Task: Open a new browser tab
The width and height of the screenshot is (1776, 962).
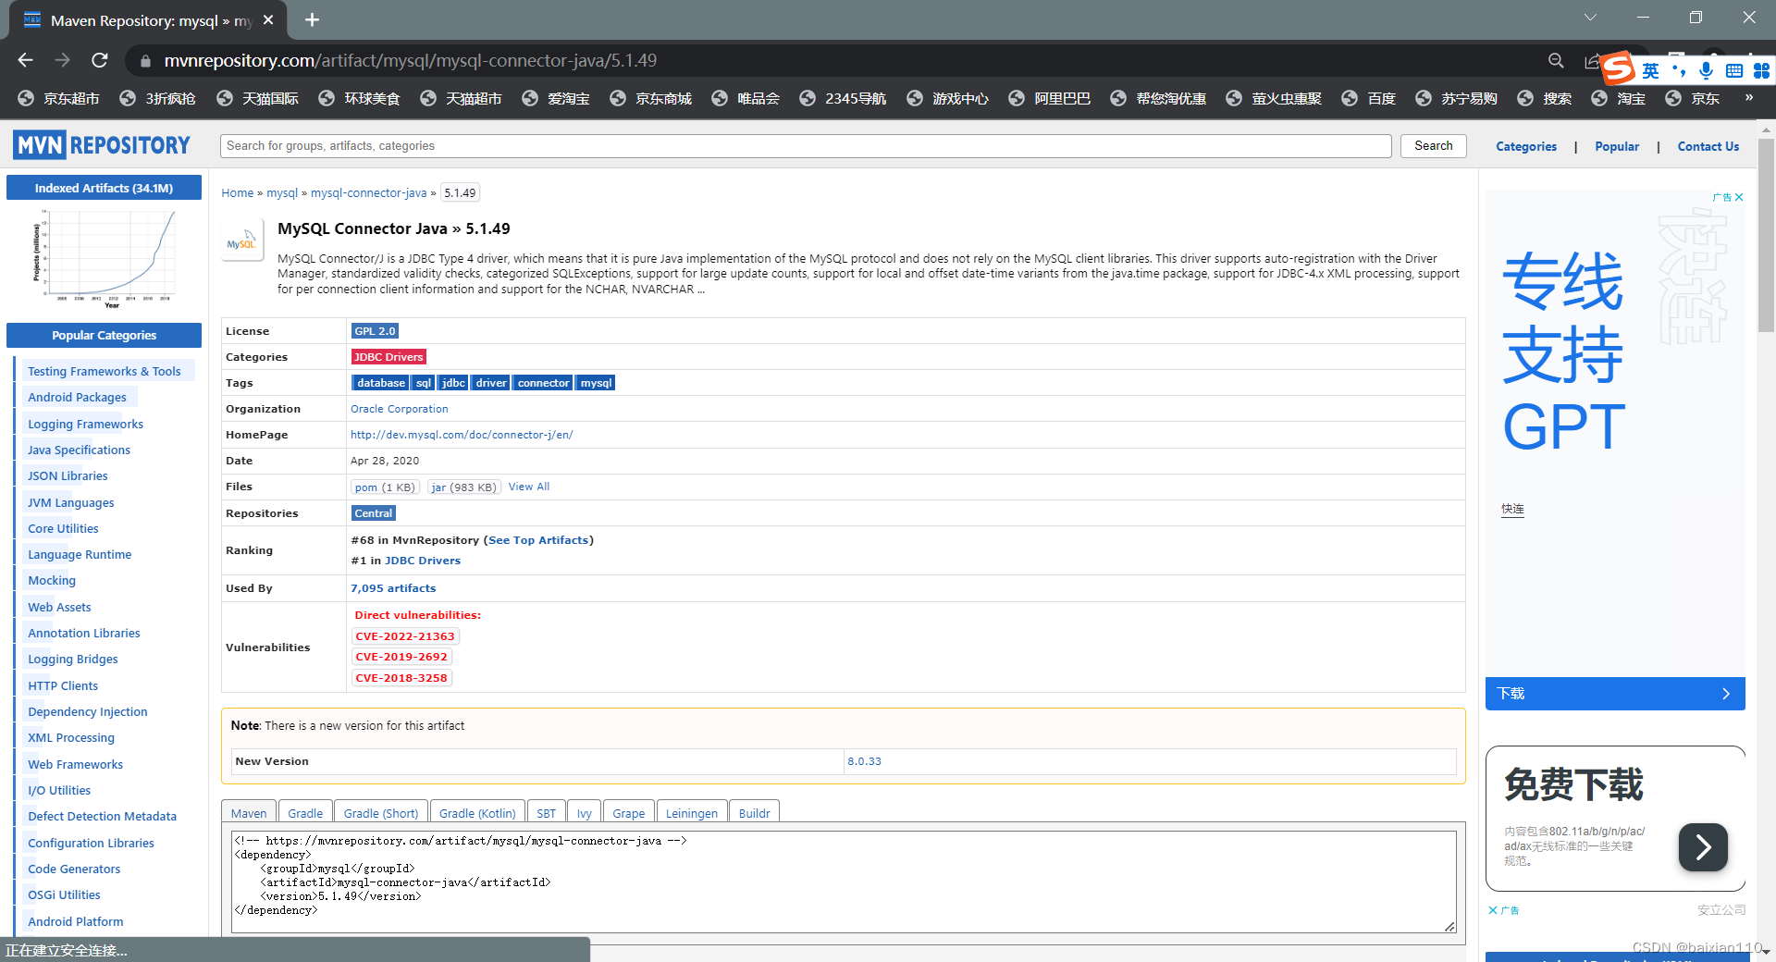Action: (312, 19)
